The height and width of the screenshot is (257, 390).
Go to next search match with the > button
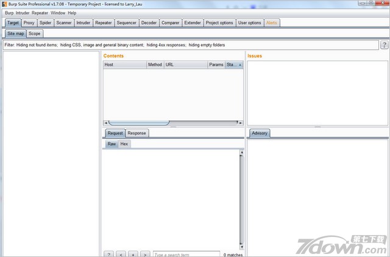[145, 255]
